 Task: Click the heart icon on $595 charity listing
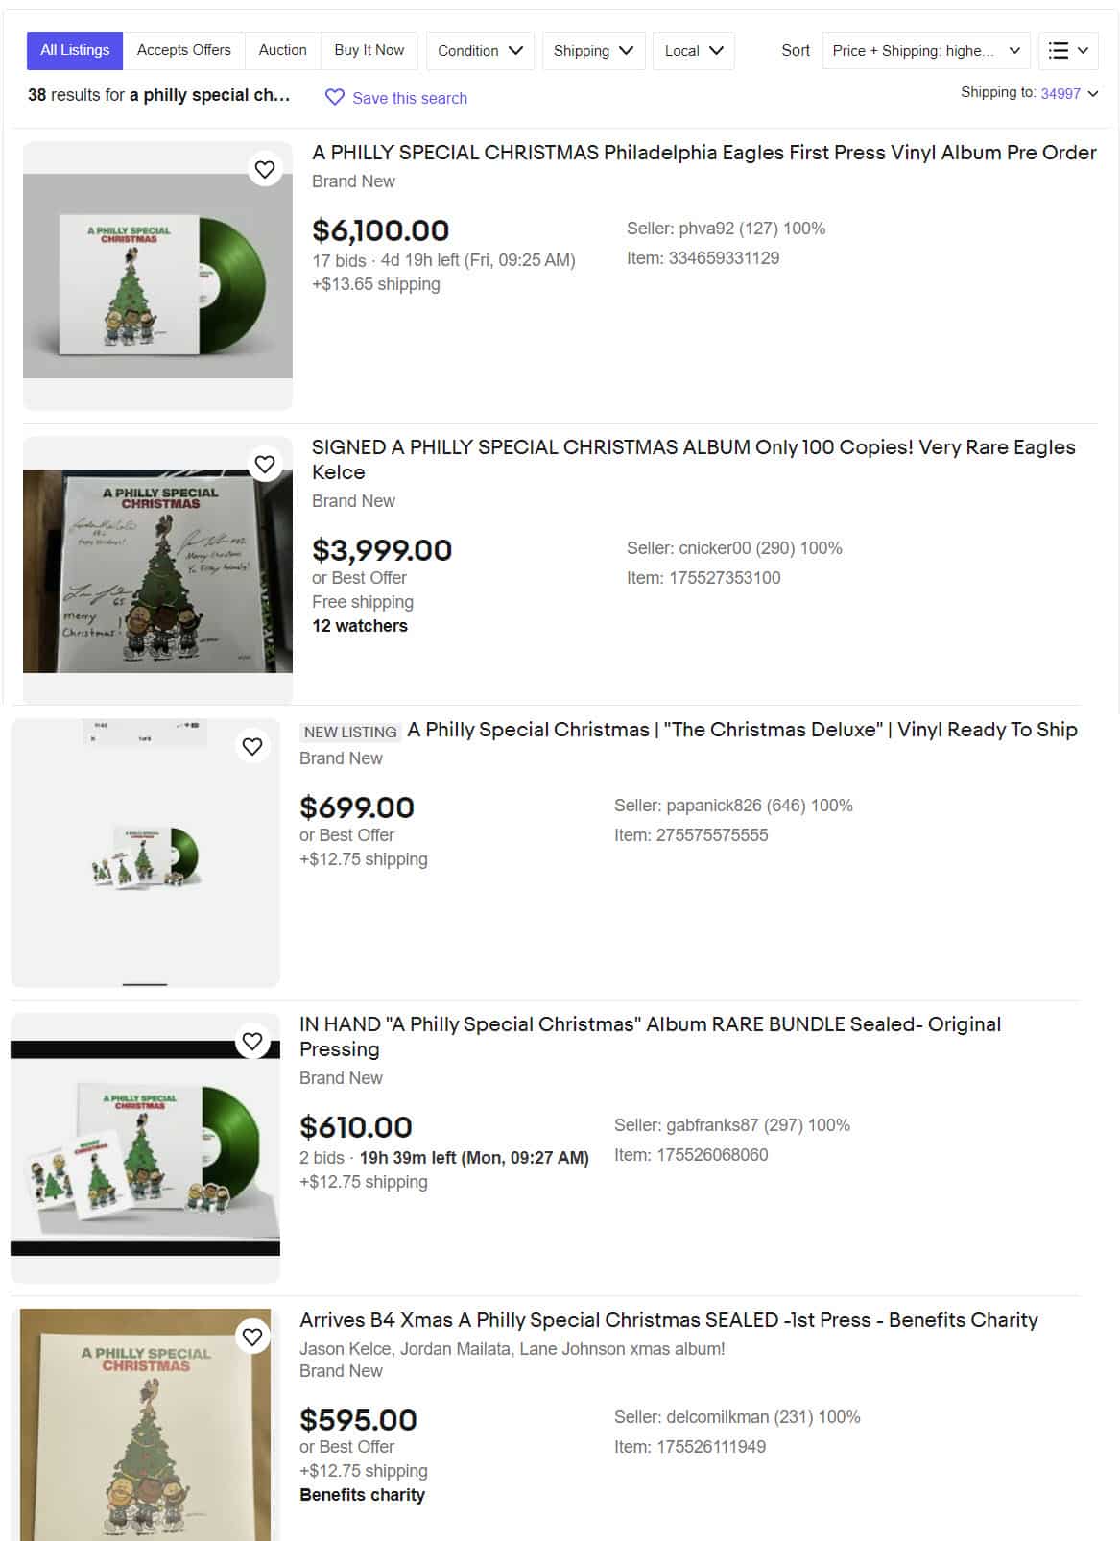[x=252, y=1336]
